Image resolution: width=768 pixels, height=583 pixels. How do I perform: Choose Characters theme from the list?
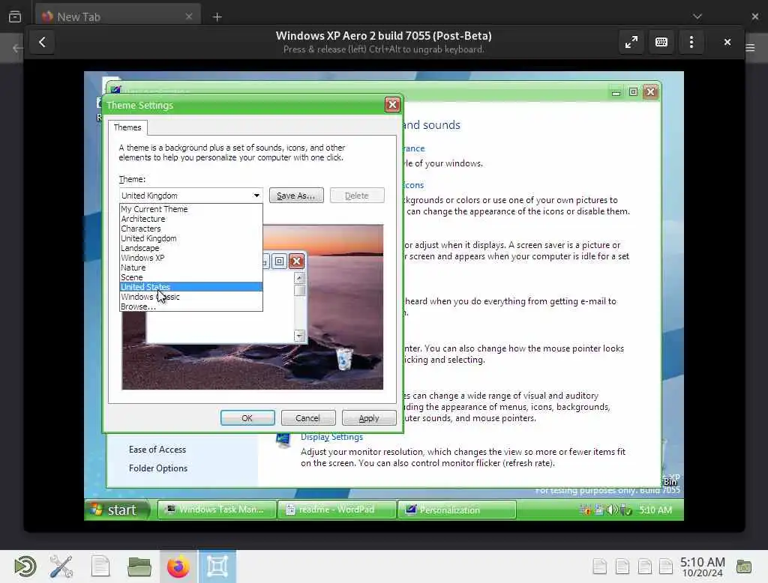(x=191, y=229)
